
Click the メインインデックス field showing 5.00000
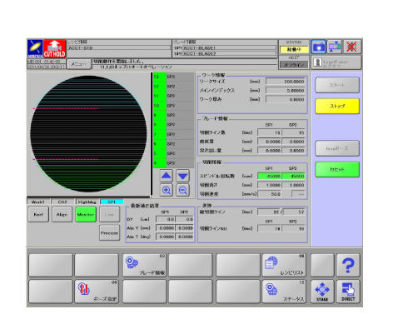tap(286, 91)
